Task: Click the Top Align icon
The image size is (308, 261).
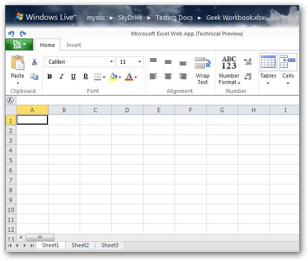Action: click(153, 60)
